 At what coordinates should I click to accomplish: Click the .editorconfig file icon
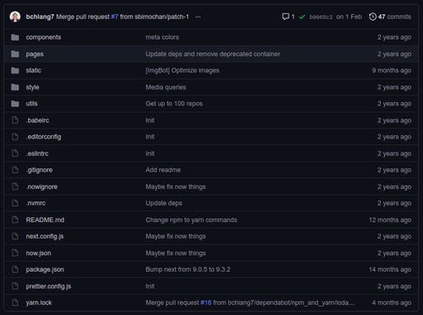(15, 137)
